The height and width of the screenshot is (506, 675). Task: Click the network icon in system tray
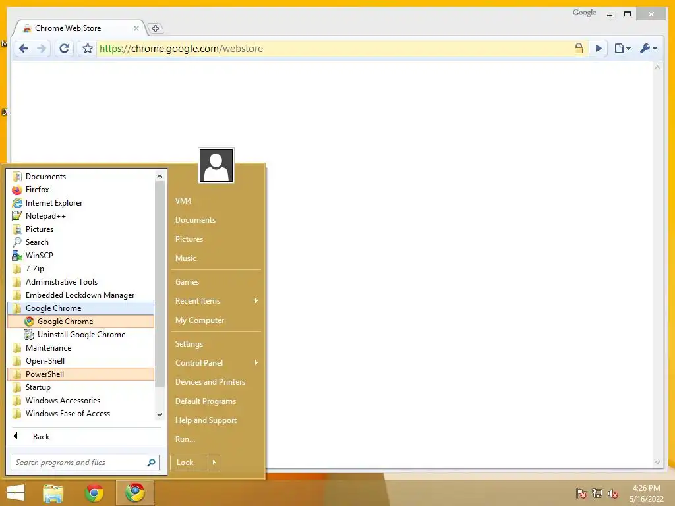pos(597,493)
